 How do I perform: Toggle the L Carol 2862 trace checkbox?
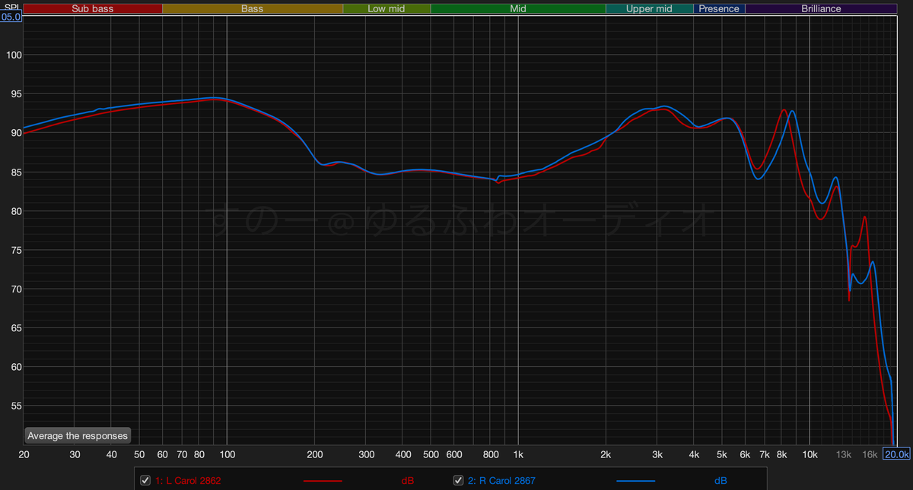[145, 480]
